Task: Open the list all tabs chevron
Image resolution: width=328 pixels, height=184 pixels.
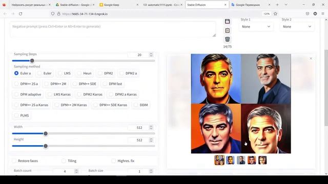Action: point(286,5)
